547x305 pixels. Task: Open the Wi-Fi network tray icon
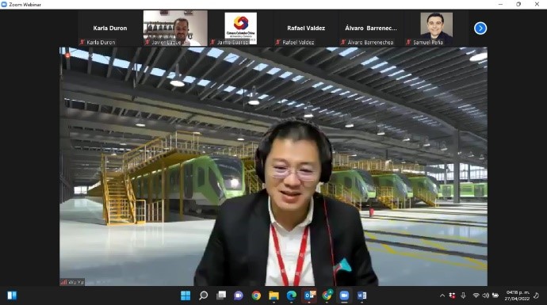tap(476, 295)
